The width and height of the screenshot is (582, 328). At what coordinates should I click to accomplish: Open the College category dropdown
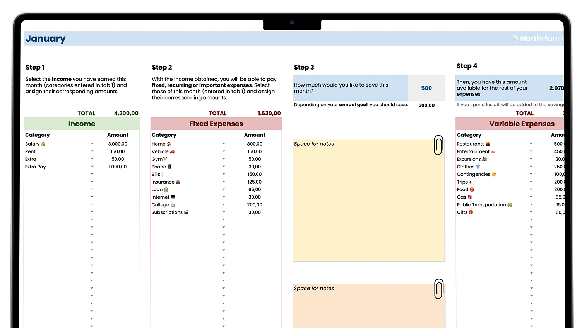pyautogui.click(x=224, y=204)
